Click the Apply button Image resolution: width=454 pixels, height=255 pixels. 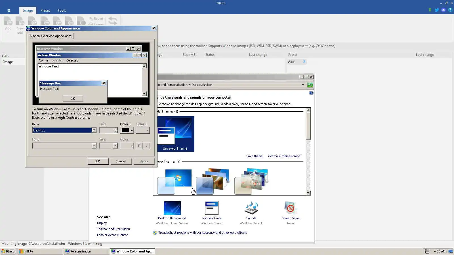144,161
